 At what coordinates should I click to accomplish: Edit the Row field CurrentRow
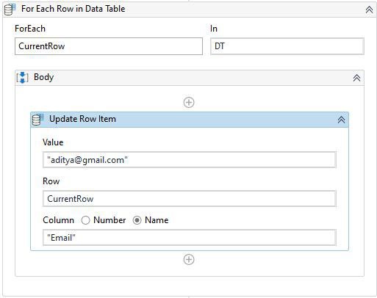190,199
